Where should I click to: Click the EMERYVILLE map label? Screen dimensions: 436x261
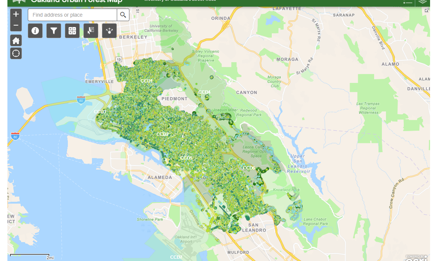pos(99,81)
